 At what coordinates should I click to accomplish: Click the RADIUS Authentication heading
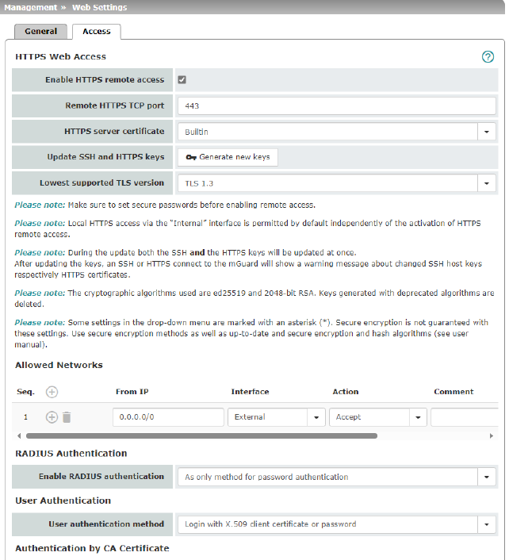71,454
